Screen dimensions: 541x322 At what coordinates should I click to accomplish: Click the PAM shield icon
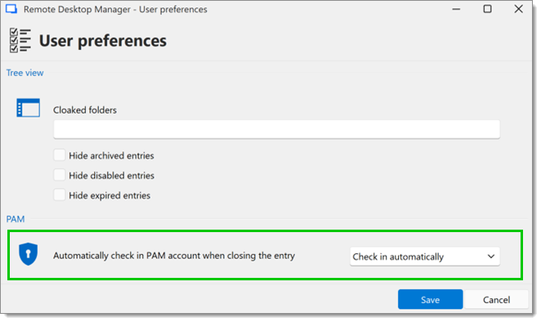(28, 254)
